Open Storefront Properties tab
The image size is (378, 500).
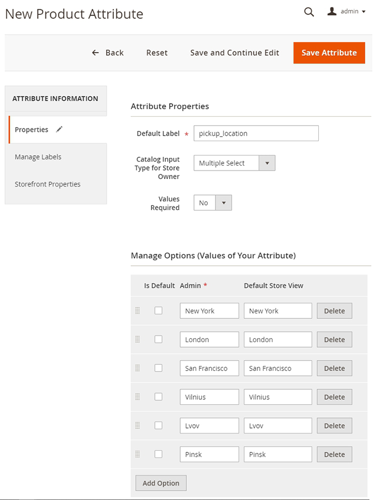[x=48, y=184]
